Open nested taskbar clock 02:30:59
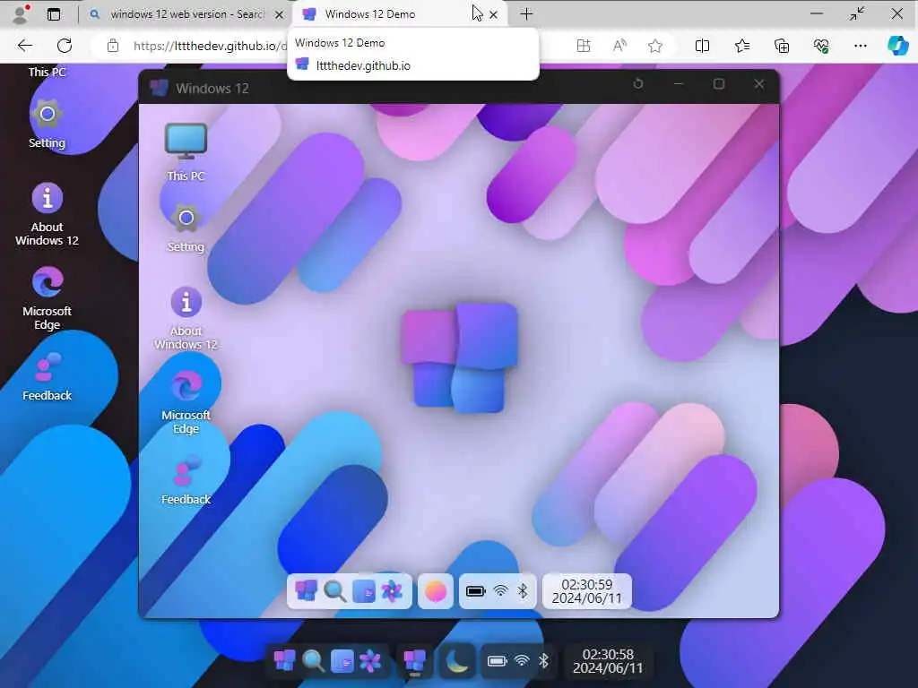918x688 pixels. [586, 591]
